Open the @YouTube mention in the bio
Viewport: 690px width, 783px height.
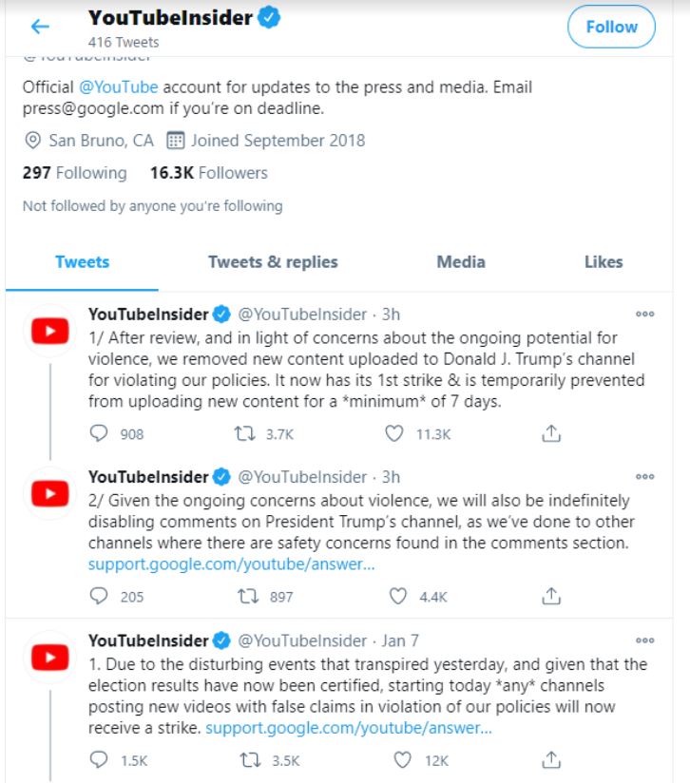(119, 86)
